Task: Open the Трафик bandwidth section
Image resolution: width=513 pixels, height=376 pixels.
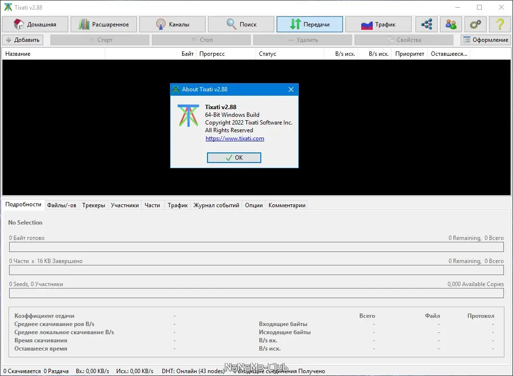Action: (x=379, y=24)
